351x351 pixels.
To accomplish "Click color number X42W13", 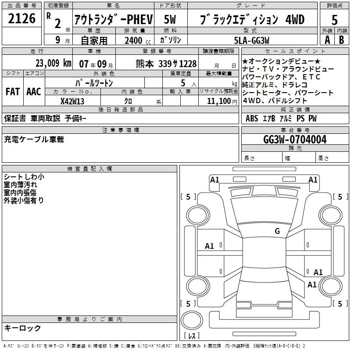I will (x=72, y=101).
